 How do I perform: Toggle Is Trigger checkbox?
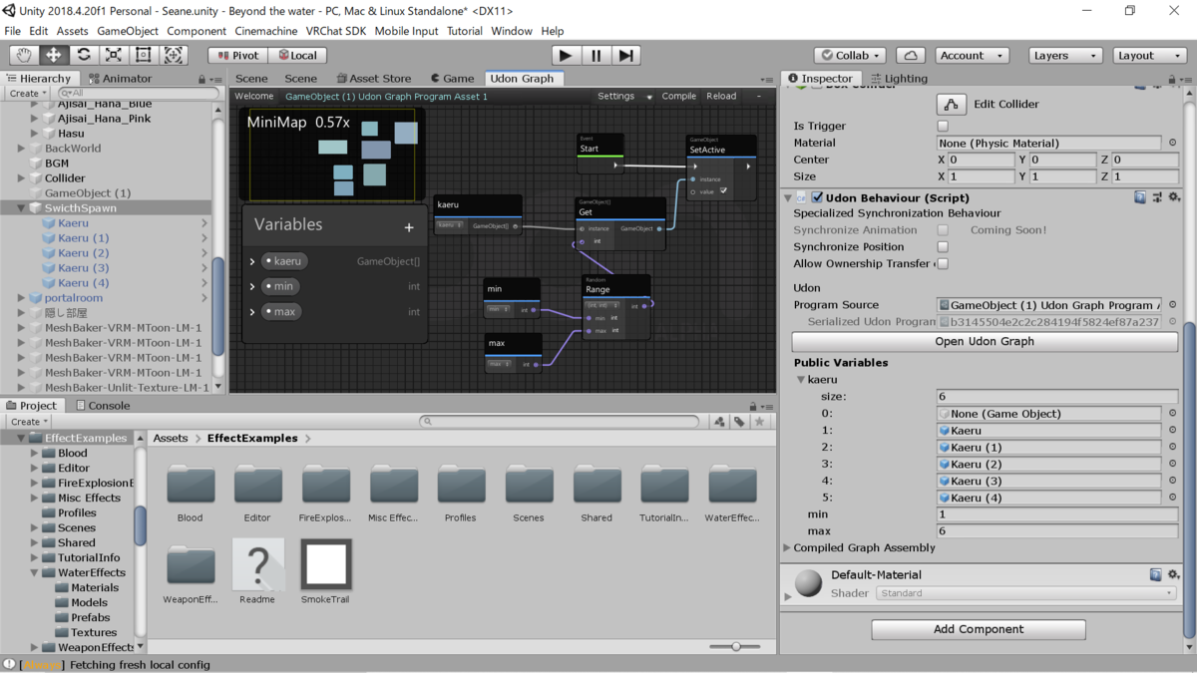click(x=943, y=126)
